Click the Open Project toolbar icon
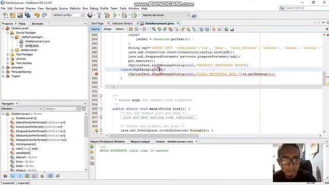329x185 pixels. 20,15
